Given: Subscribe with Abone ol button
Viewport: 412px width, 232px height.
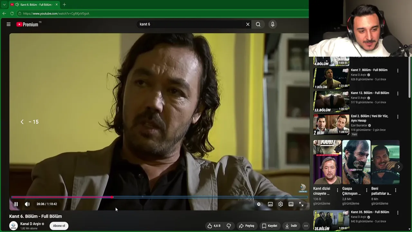Looking at the screenshot, I should pyautogui.click(x=59, y=226).
